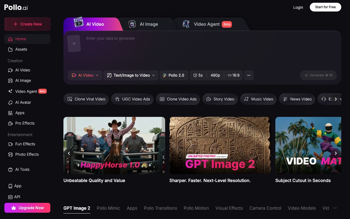Image resolution: width=350 pixels, height=219 pixels.
Task: Open Fun Effects in the sidebar
Action: click(27, 144)
